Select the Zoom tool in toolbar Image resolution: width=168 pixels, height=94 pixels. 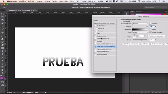pos(2,73)
